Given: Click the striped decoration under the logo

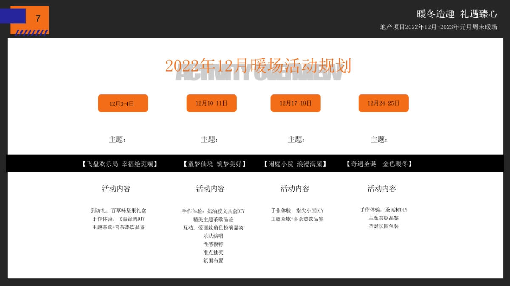Looking at the screenshot, I should (x=32, y=33).
